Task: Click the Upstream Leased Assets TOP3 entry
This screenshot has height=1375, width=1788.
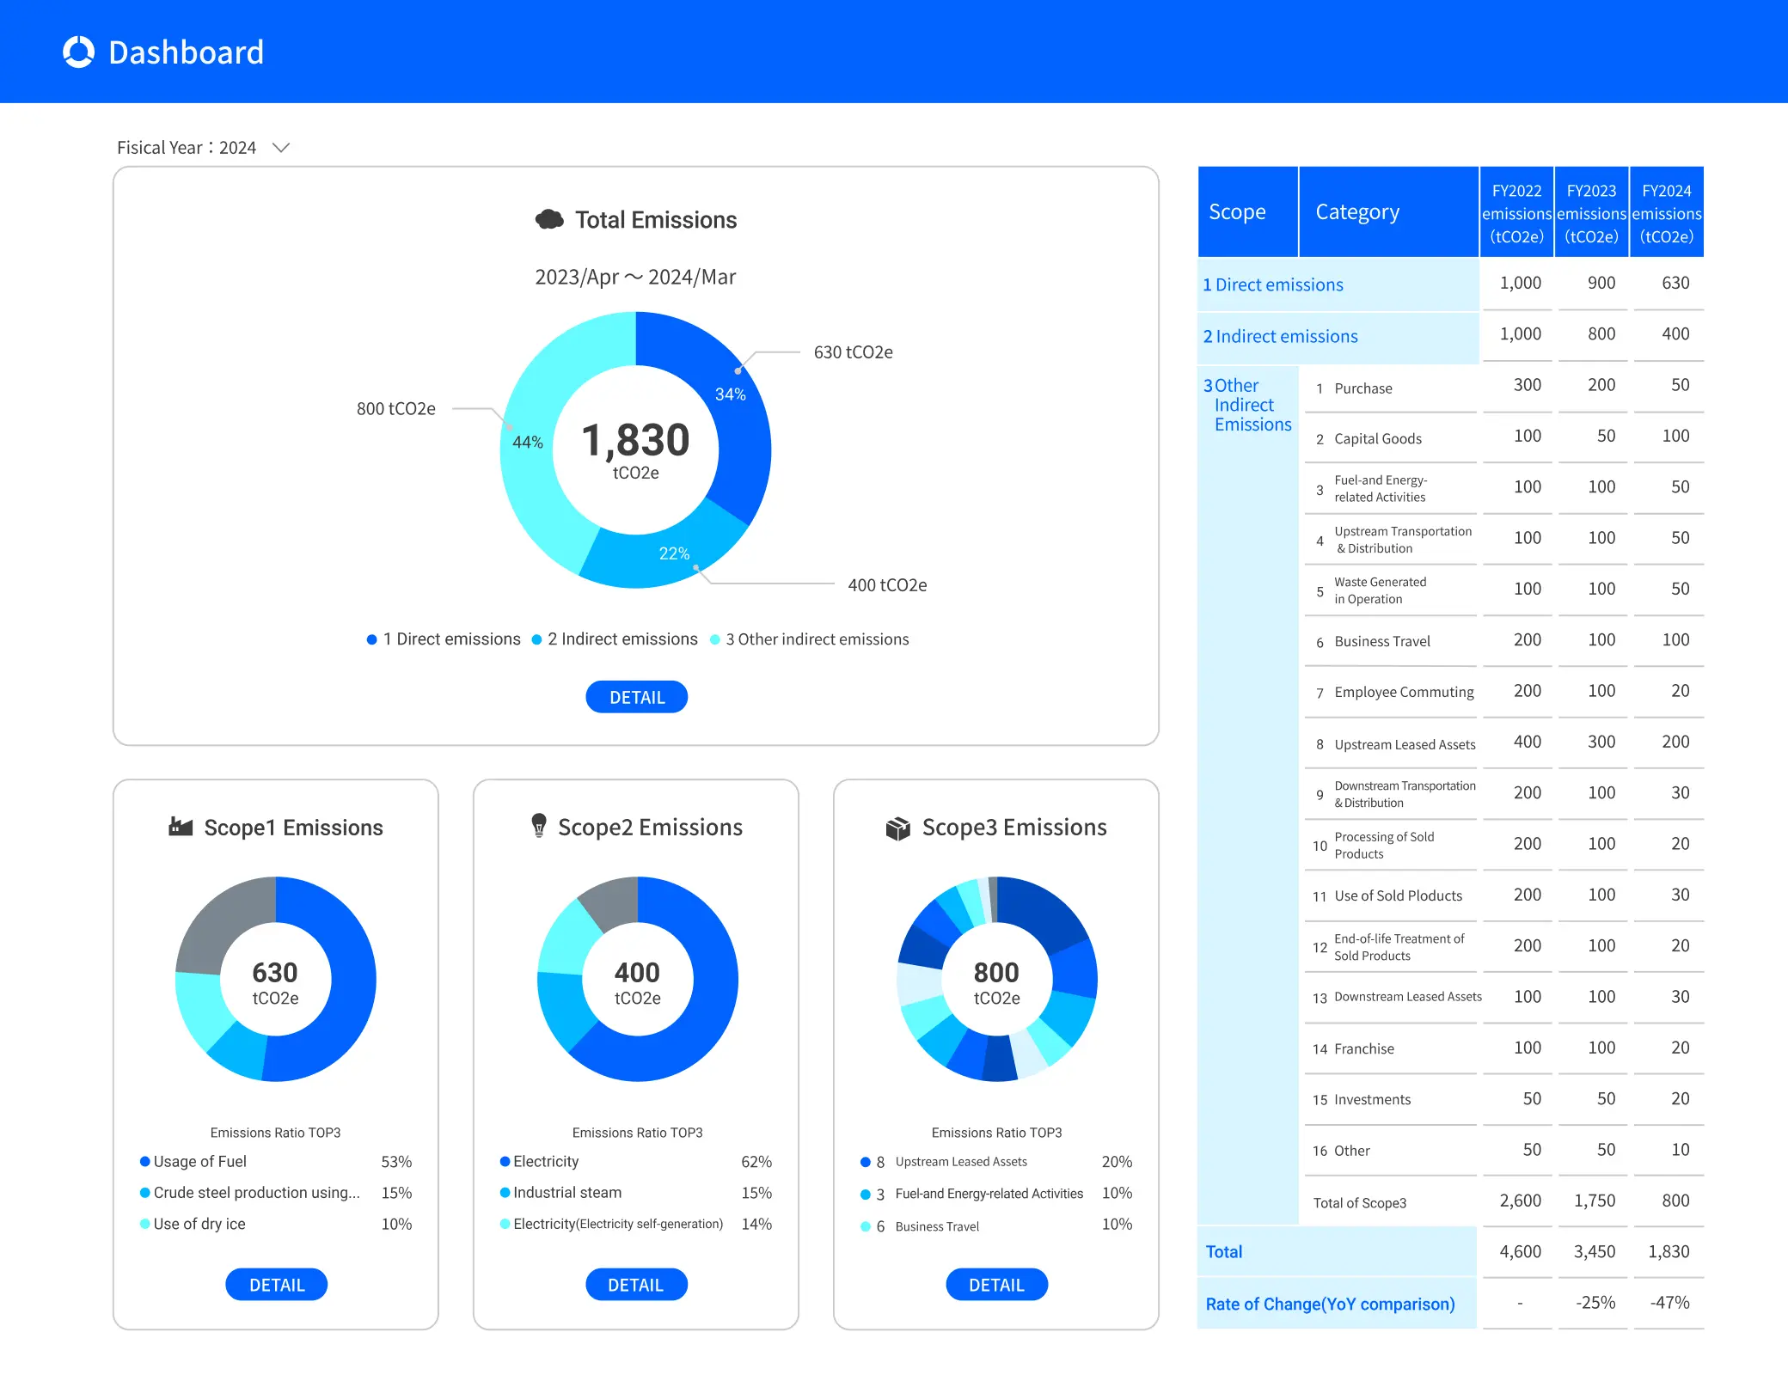Action: point(960,1162)
